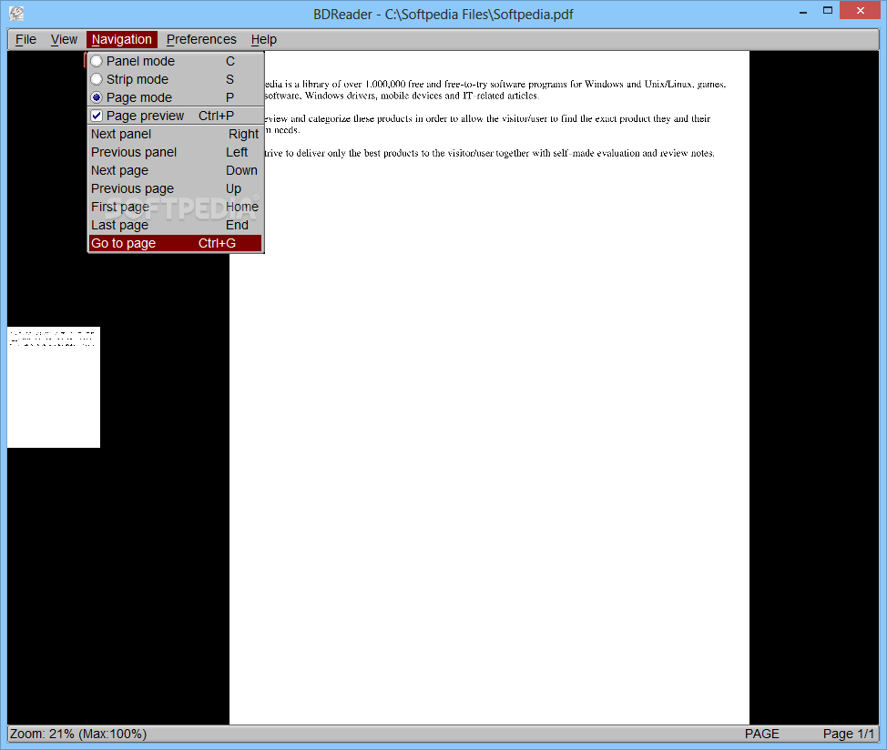Screen dimensions: 887x750
Task: Choose Next page menu entry
Action: (175, 170)
